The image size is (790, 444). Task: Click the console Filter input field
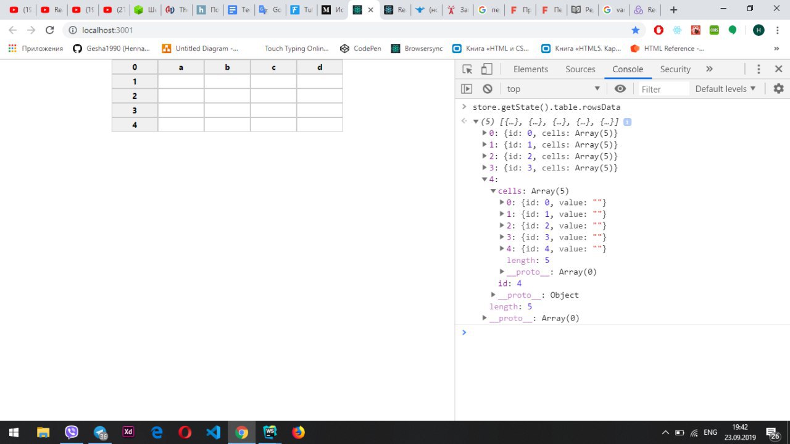pyautogui.click(x=663, y=89)
